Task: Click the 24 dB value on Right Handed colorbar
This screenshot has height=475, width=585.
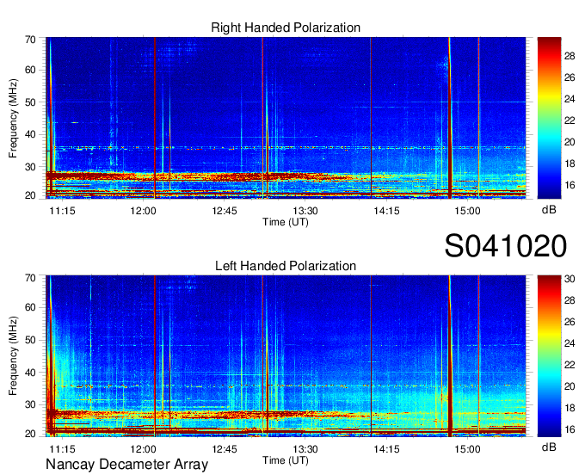Action: [570, 99]
